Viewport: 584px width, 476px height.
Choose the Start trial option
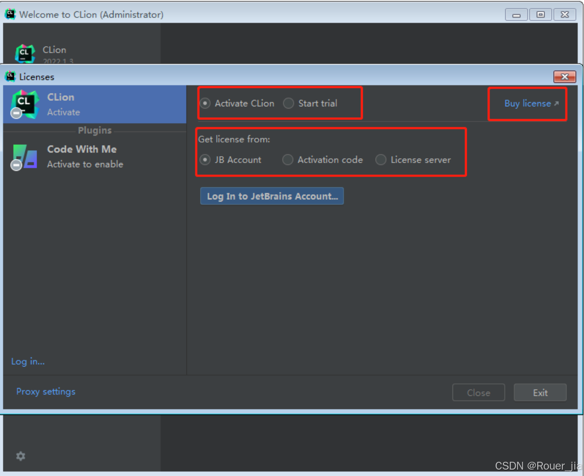(288, 104)
